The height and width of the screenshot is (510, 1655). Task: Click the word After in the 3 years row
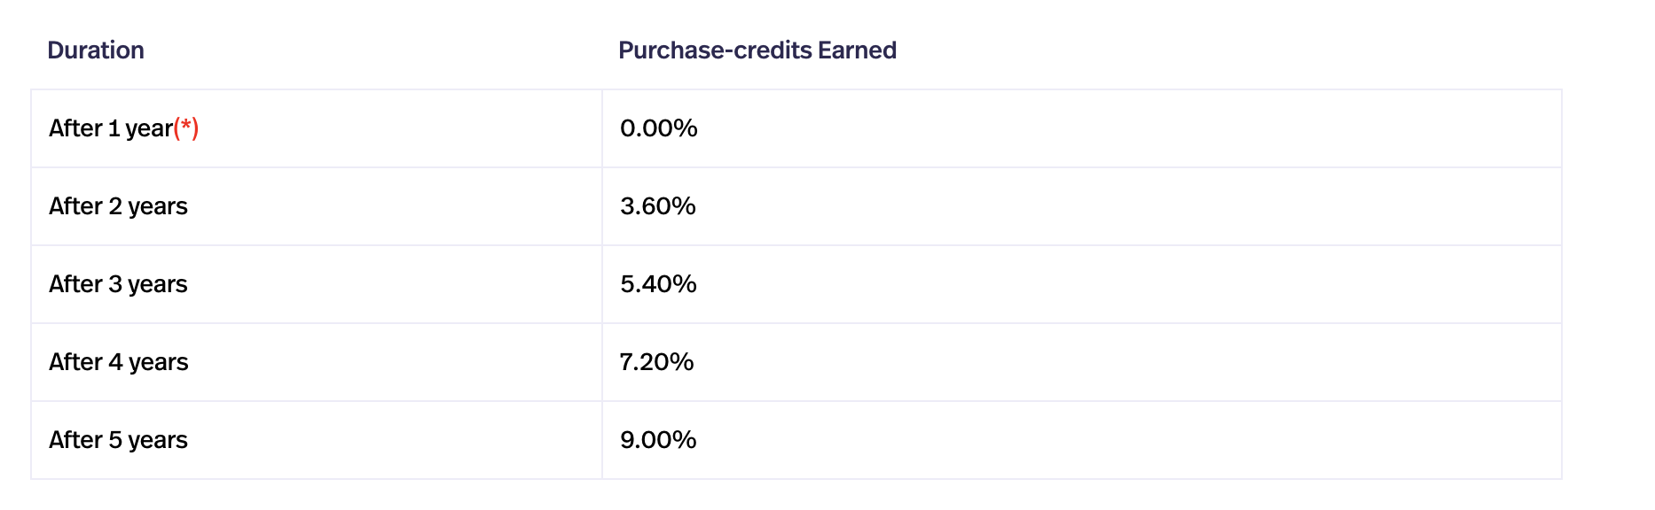(x=75, y=284)
